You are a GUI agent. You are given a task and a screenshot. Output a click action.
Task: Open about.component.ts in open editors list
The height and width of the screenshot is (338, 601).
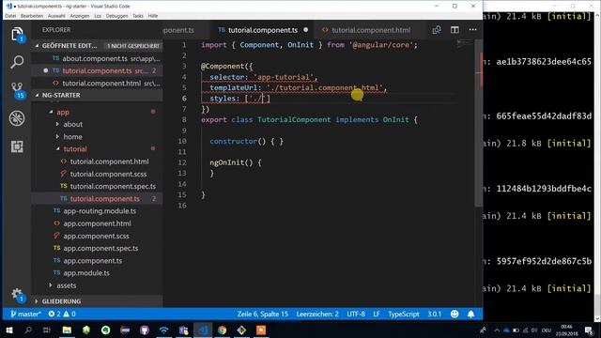[97, 58]
